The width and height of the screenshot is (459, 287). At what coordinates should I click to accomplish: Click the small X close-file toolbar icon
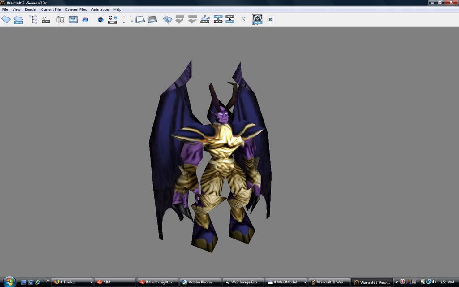pos(270,20)
